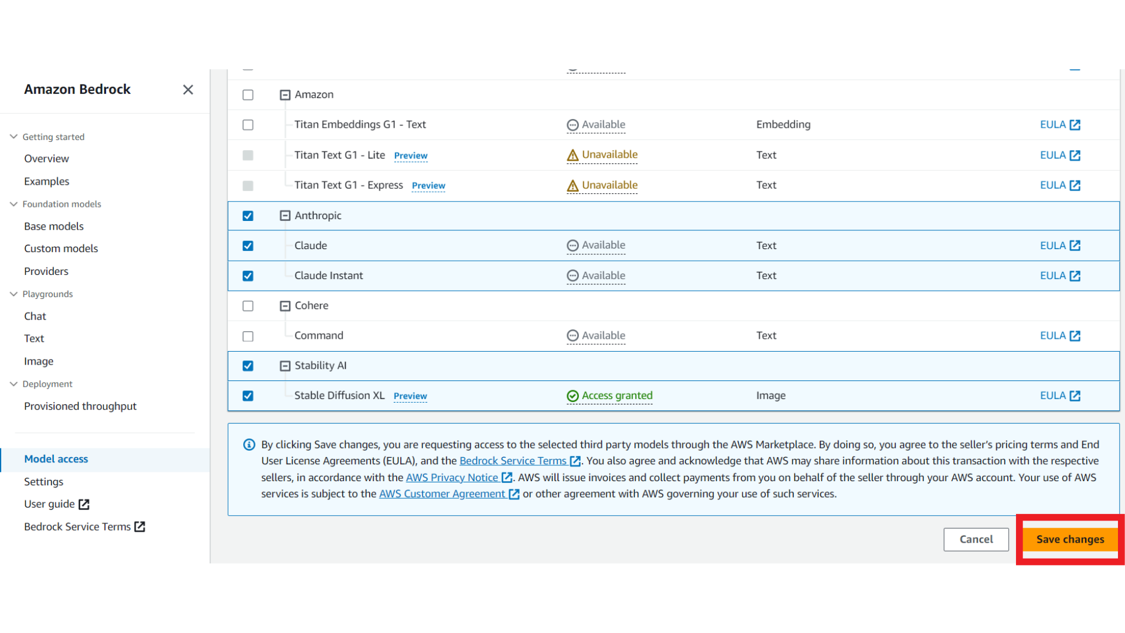
Task: Click the Access granted checkmark status icon
Action: (572, 396)
